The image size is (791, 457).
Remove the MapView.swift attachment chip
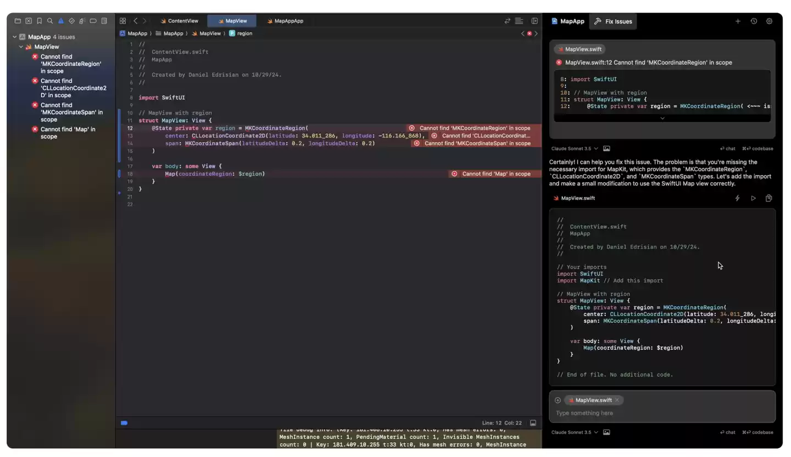(x=617, y=400)
